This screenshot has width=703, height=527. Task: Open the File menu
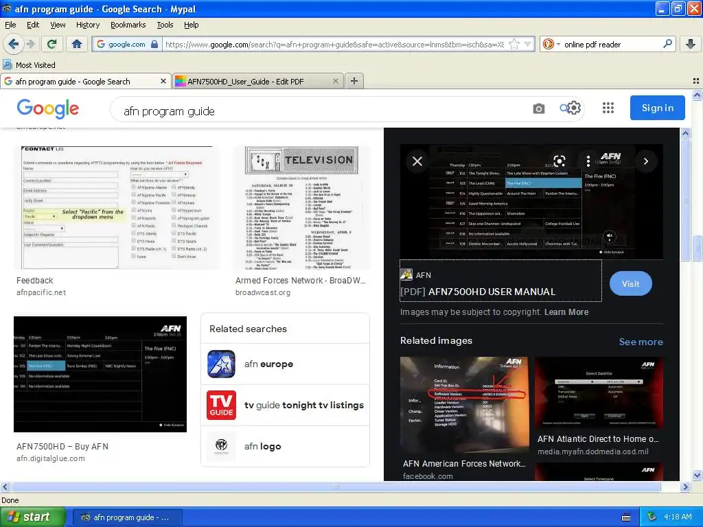(x=10, y=25)
